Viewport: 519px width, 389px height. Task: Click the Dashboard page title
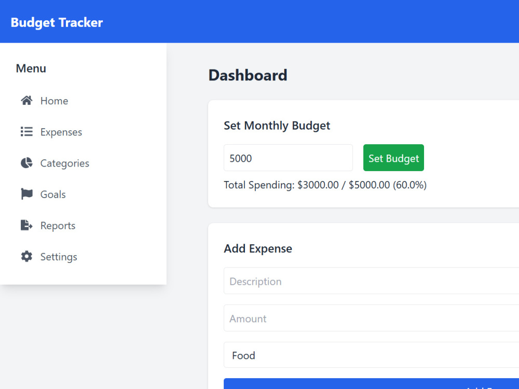click(248, 75)
